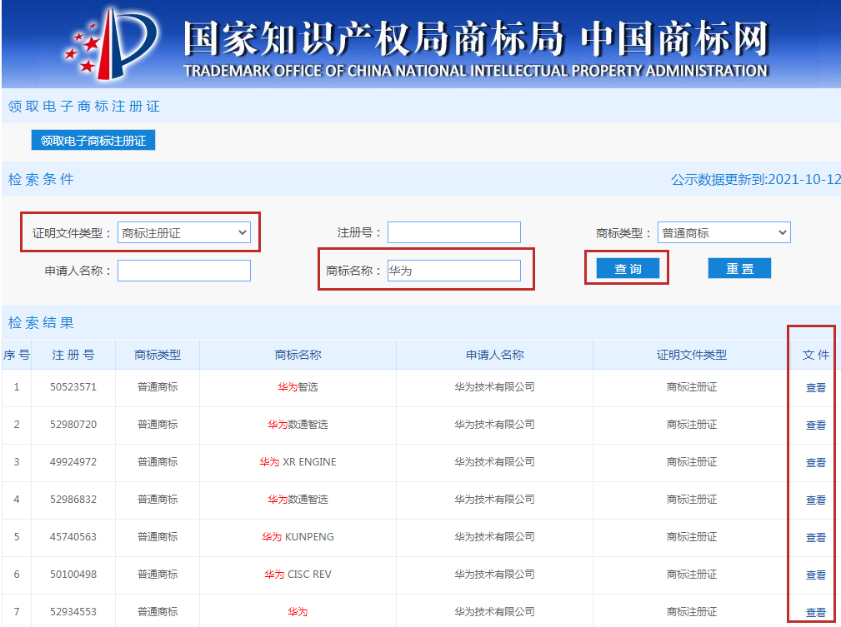
Task: Click trademark name 华为 KUNPENG
Action: [298, 537]
